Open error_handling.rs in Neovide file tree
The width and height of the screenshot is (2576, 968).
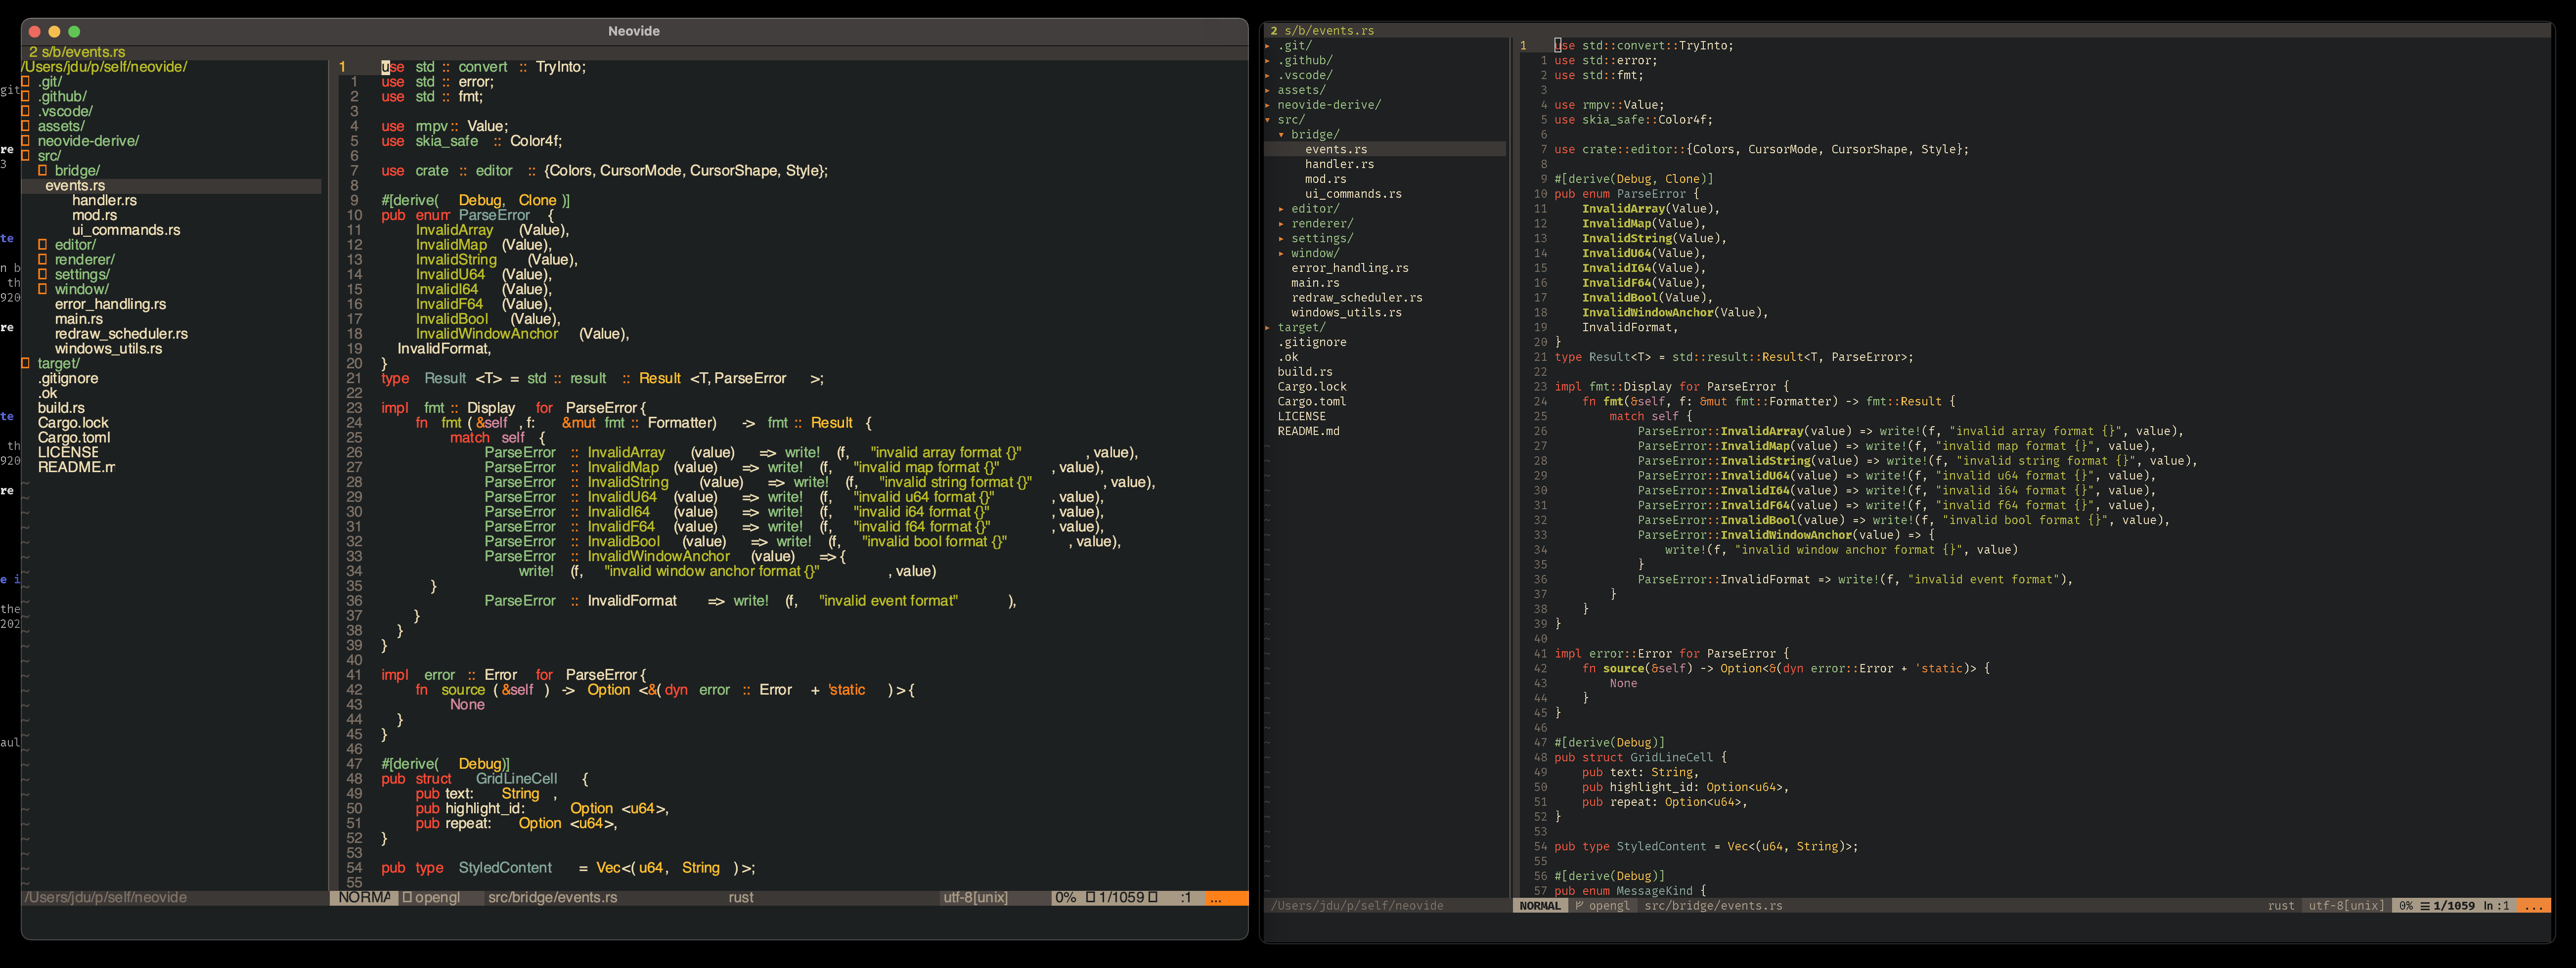(110, 304)
